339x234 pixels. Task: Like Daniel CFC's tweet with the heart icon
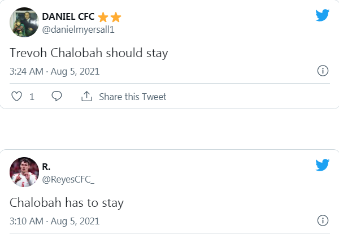(17, 97)
